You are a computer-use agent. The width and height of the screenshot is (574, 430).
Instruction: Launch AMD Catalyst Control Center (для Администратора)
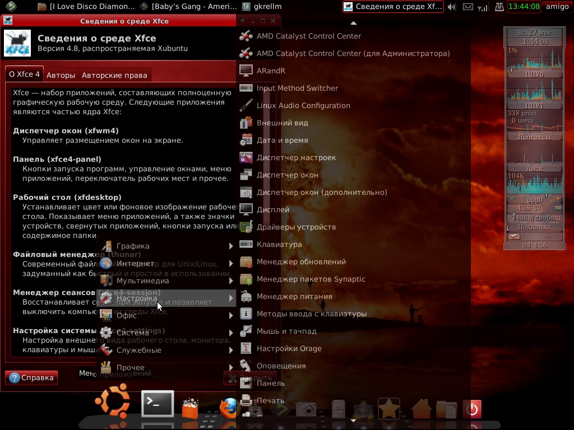[353, 53]
